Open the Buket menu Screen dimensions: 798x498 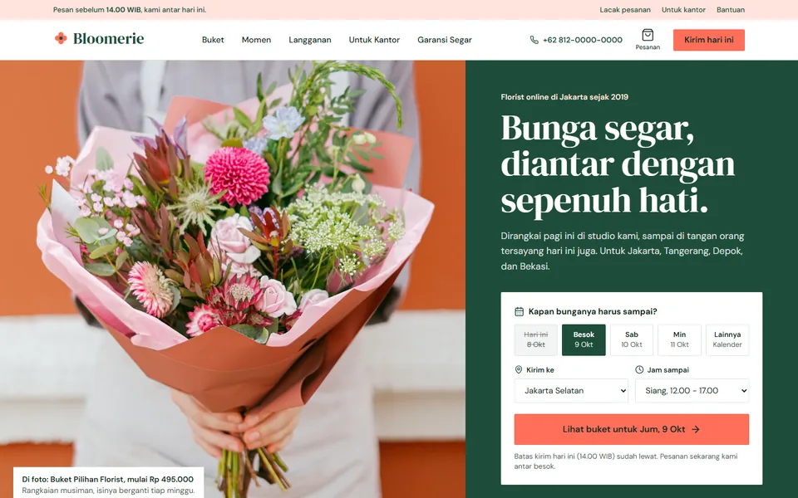pyautogui.click(x=213, y=40)
